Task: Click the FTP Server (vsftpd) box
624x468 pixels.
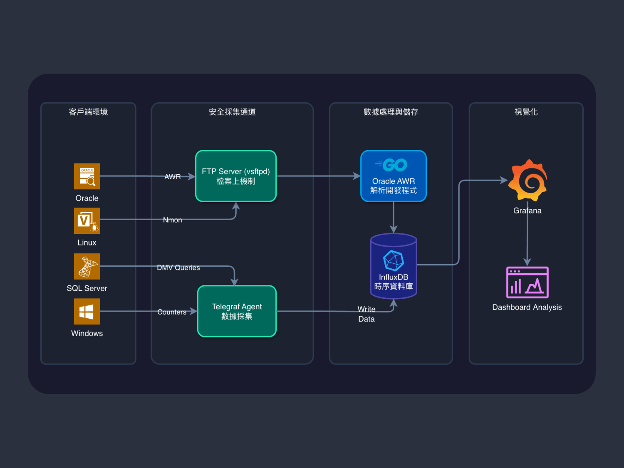Action: (x=236, y=176)
